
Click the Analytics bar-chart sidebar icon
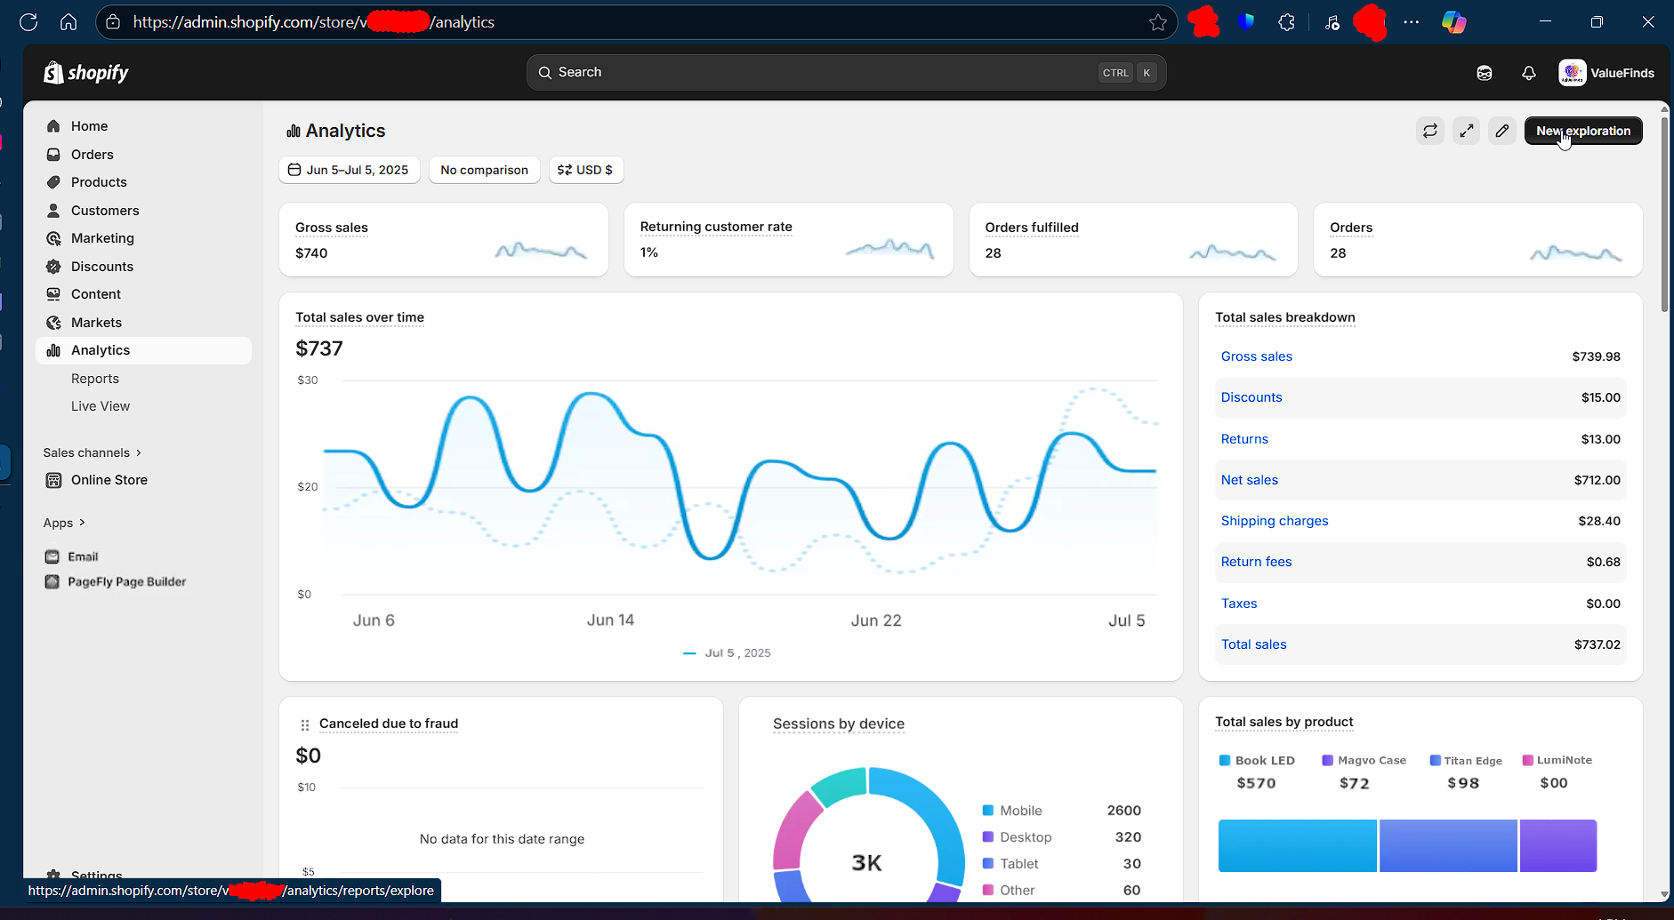click(x=53, y=350)
